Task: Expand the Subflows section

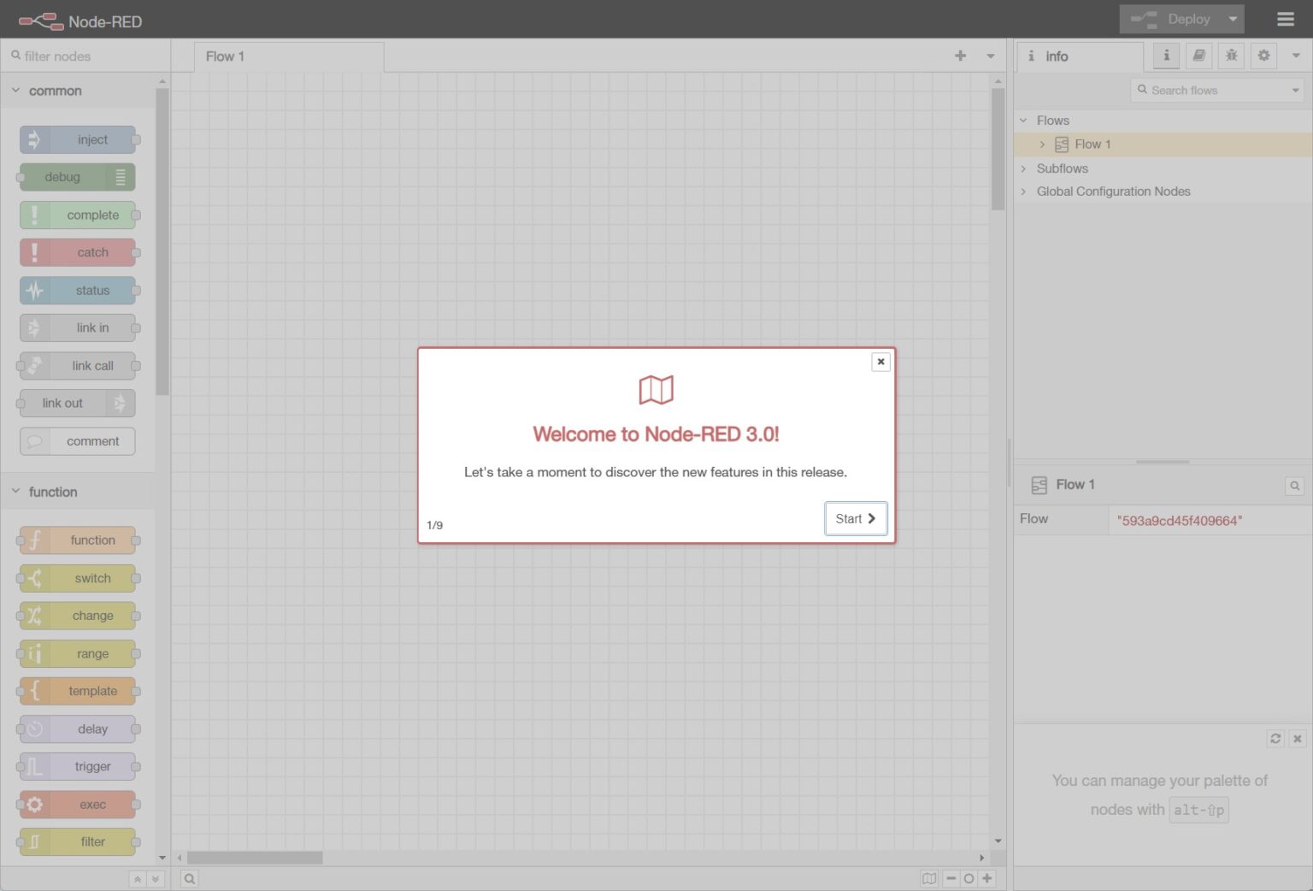Action: click(1023, 168)
